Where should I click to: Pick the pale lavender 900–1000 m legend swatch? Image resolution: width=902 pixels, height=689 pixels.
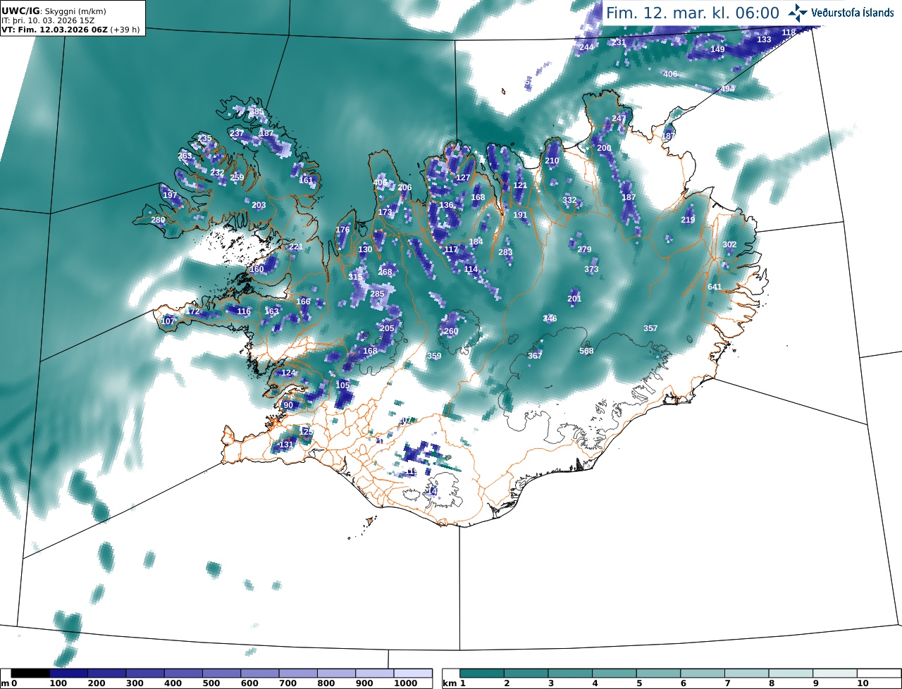pyautogui.click(x=374, y=674)
